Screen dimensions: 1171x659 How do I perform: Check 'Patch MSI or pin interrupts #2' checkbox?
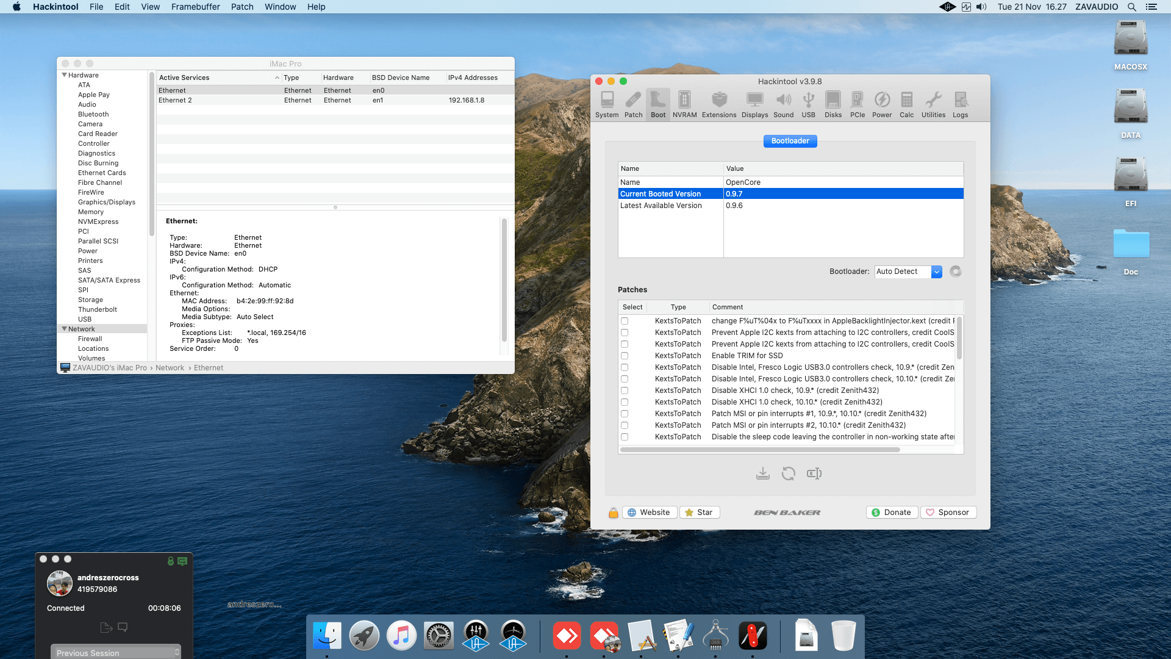625,425
